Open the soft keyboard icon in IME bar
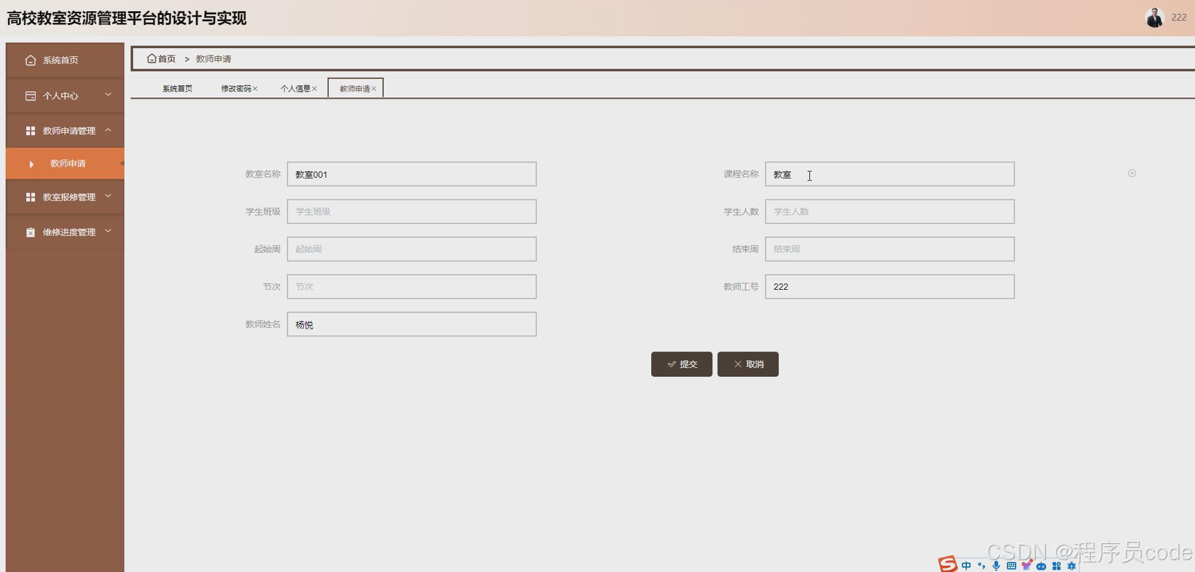Screen dimensions: 1195x572 (1011, 565)
